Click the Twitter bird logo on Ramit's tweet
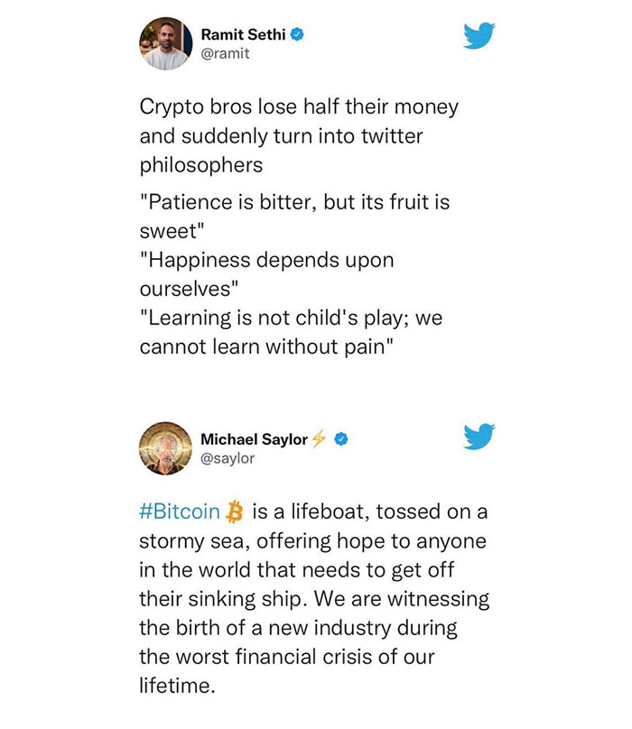Screen dimensions: 632x729 click(x=479, y=35)
